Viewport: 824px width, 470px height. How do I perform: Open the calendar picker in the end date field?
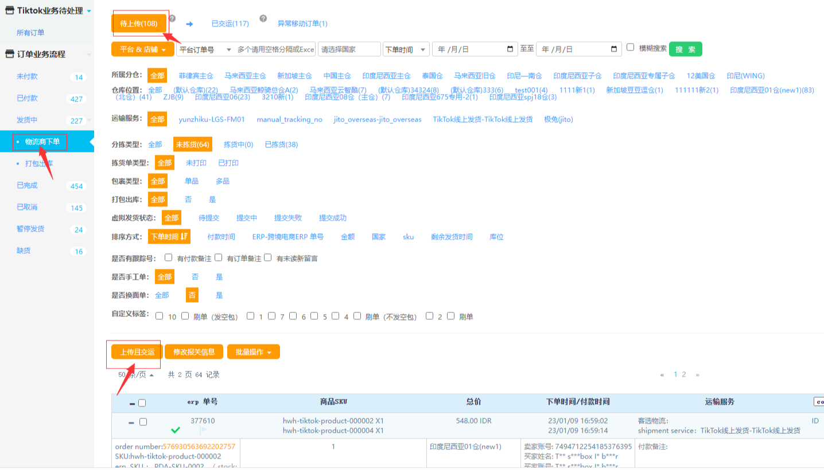(614, 49)
